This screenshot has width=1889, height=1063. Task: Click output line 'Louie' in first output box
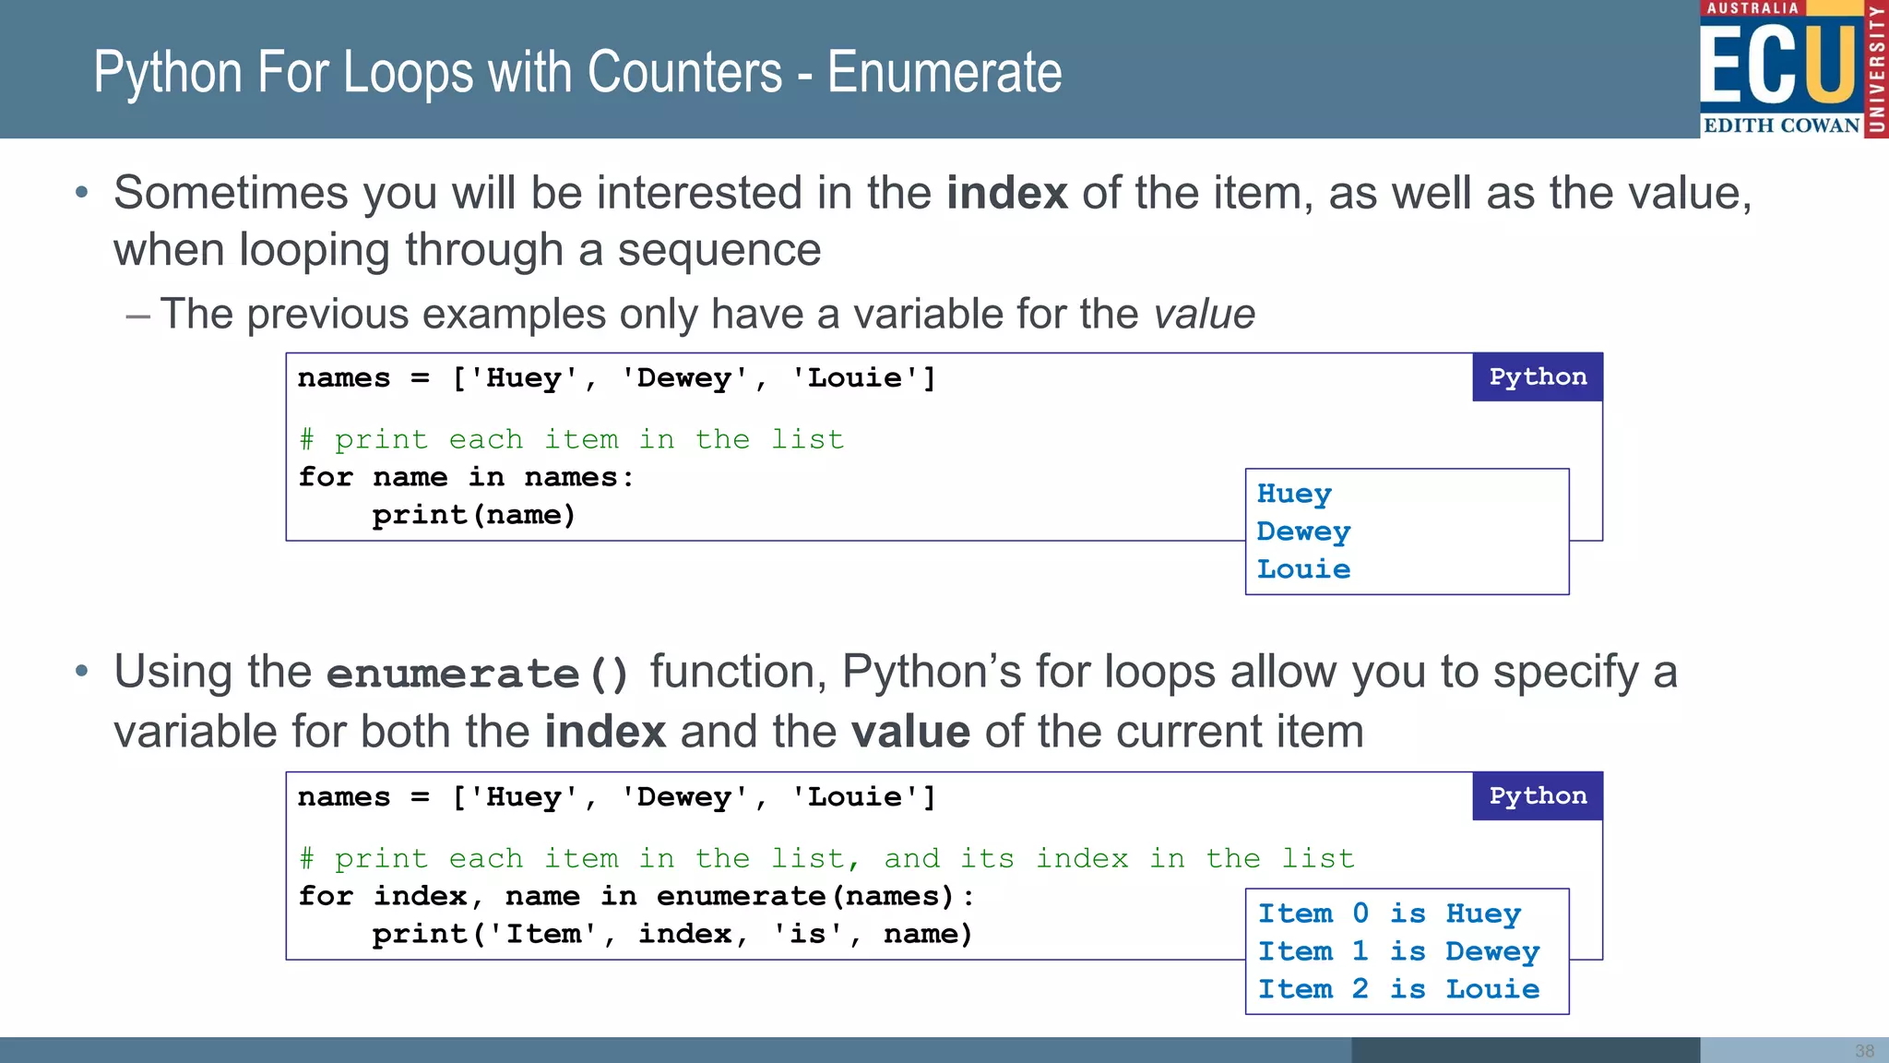coord(1303,569)
